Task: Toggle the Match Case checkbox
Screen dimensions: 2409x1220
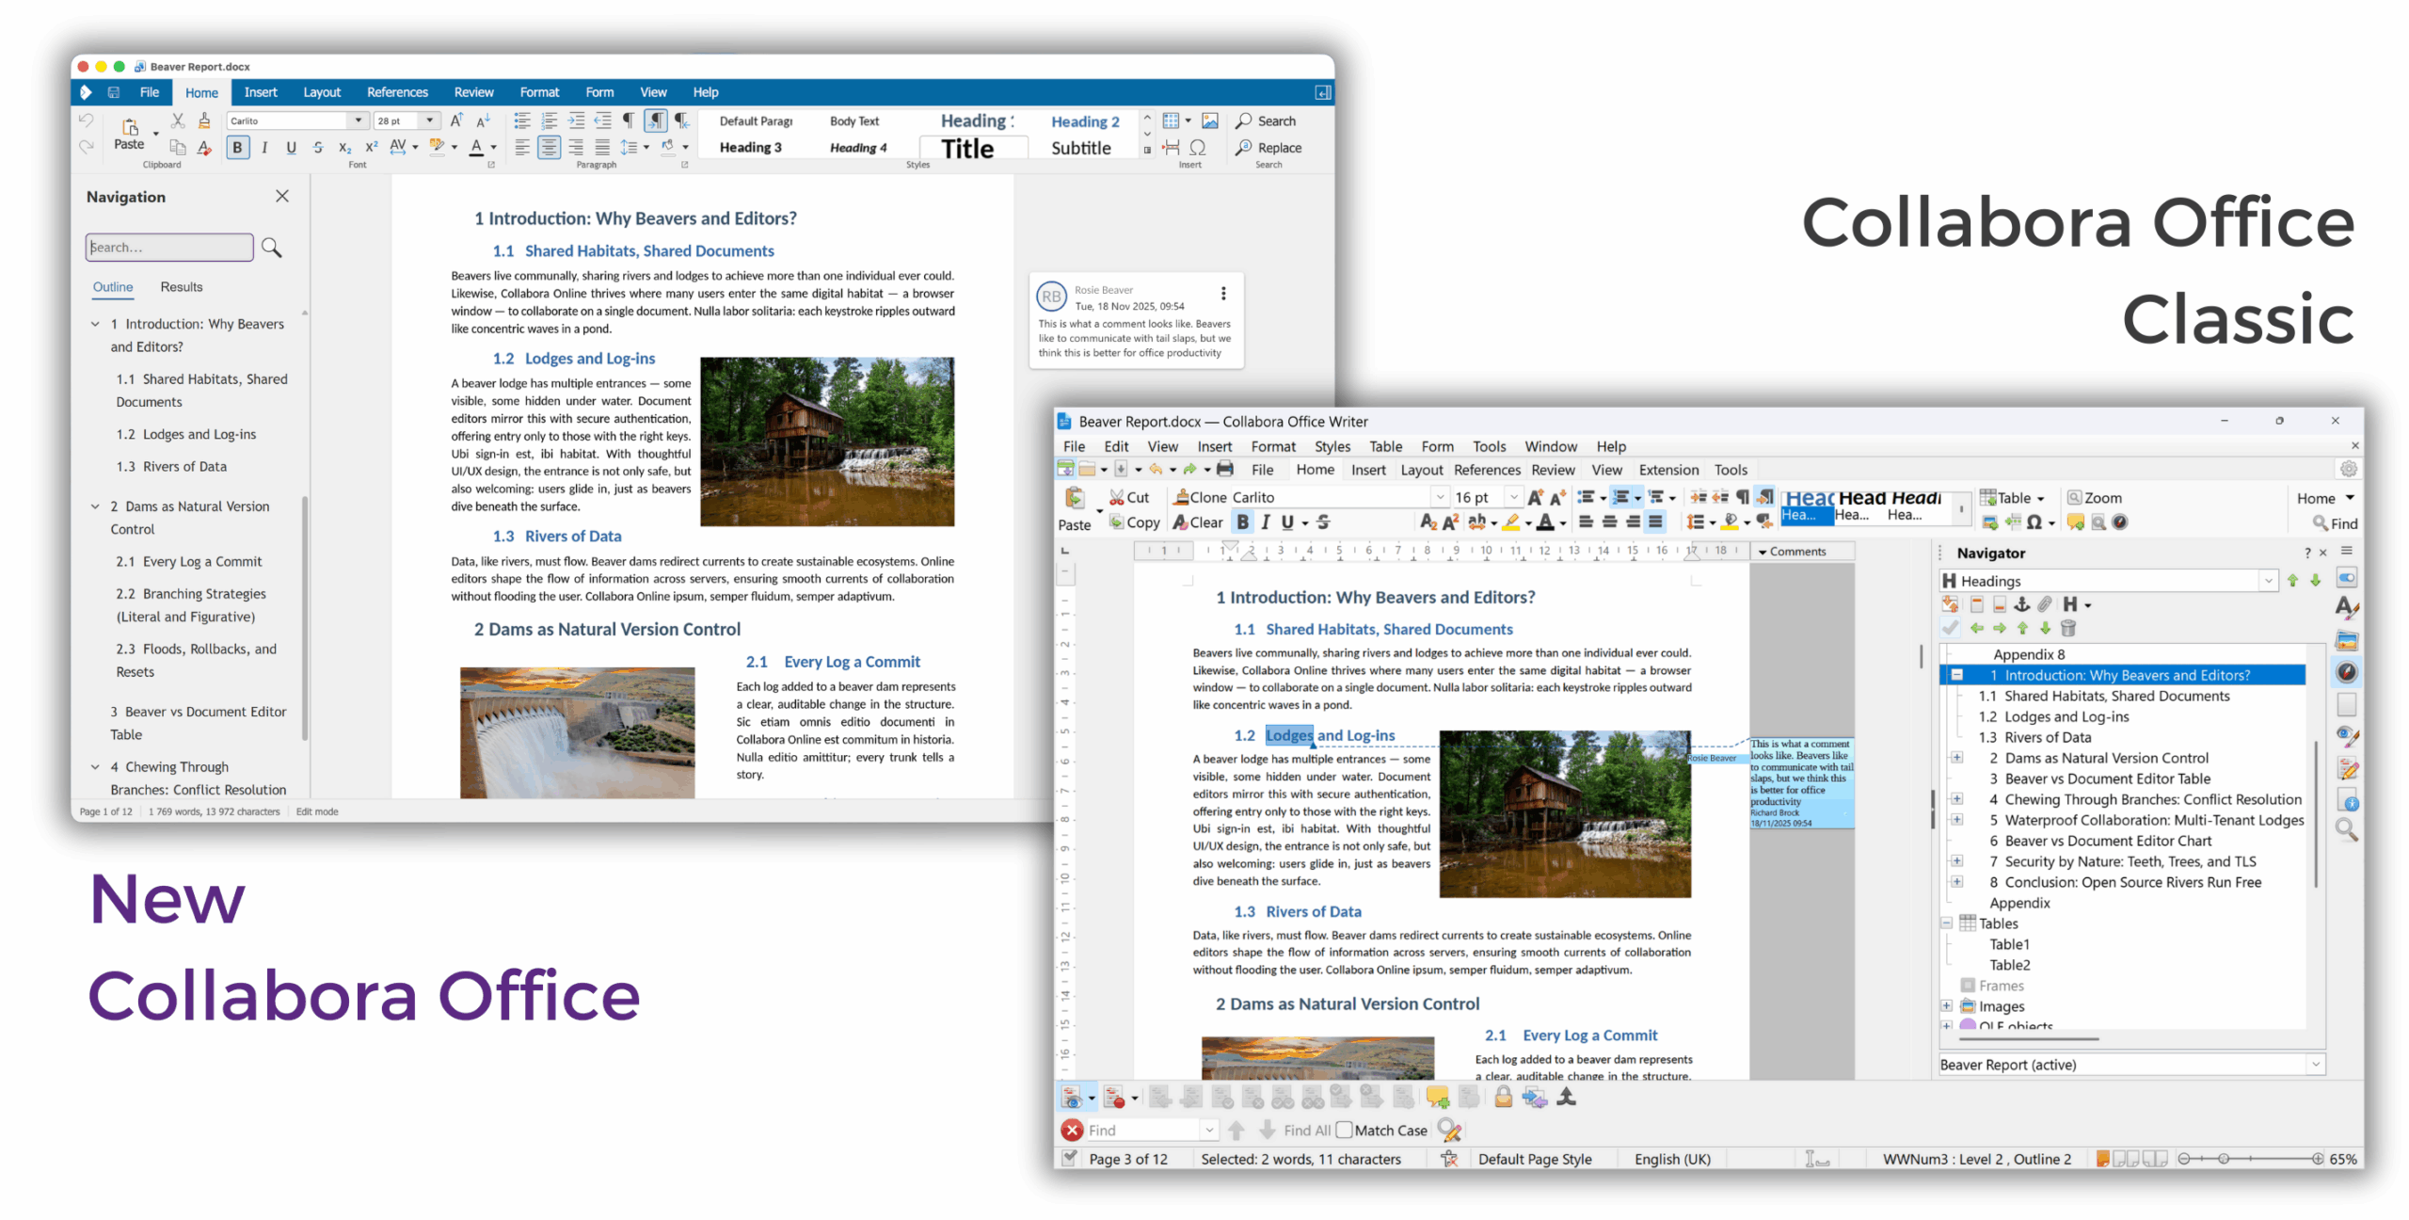Action: [1344, 1130]
